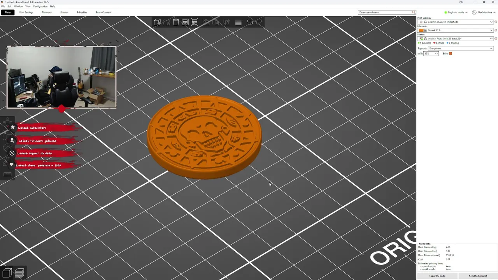Select the orange coin model on bed
This screenshot has height=280, width=498.
pyautogui.click(x=204, y=137)
